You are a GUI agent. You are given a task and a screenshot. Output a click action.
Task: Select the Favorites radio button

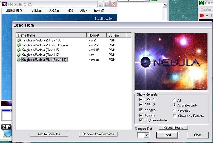[174, 110]
